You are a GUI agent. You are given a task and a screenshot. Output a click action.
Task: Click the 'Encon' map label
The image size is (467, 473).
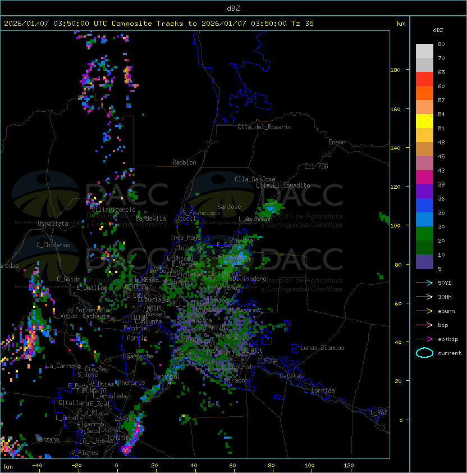point(337,142)
